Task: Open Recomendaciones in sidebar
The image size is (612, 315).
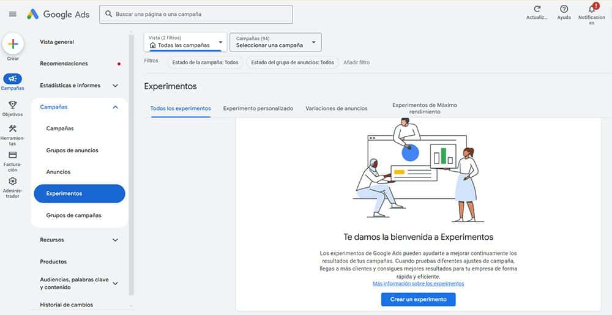Action: 64,64
